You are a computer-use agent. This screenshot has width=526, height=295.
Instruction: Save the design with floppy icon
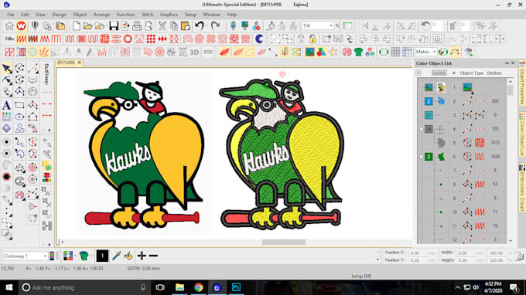pyautogui.click(x=114, y=25)
